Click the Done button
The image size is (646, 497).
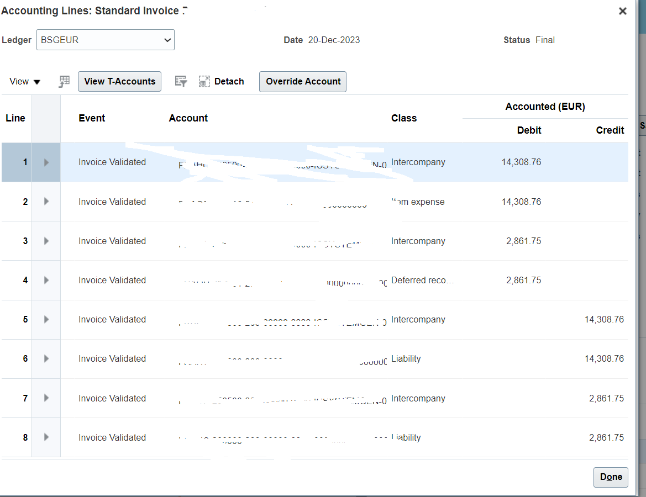click(x=610, y=477)
